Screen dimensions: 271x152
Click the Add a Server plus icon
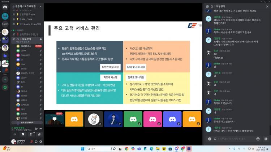pos(5,79)
